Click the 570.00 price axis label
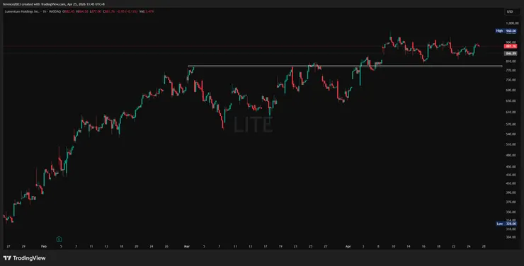 [511, 124]
